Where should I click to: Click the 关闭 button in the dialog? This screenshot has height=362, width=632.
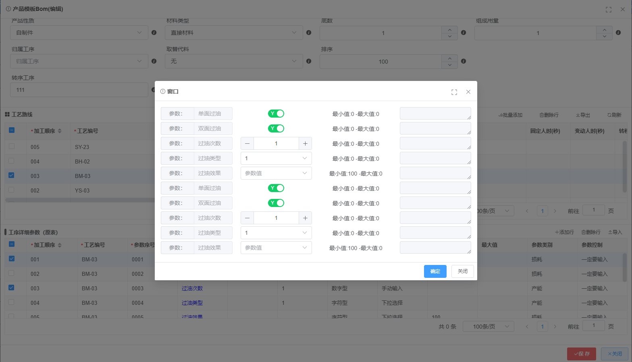point(463,271)
